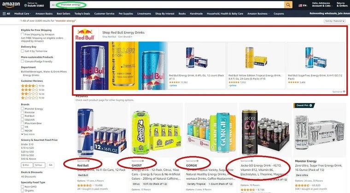Select the four stars & up rating

pyautogui.click(x=33, y=86)
